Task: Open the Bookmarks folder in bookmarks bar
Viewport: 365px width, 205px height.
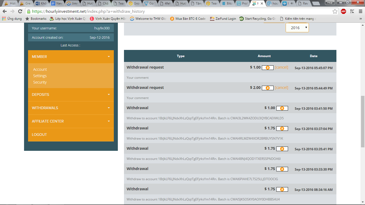Action: coord(36,19)
